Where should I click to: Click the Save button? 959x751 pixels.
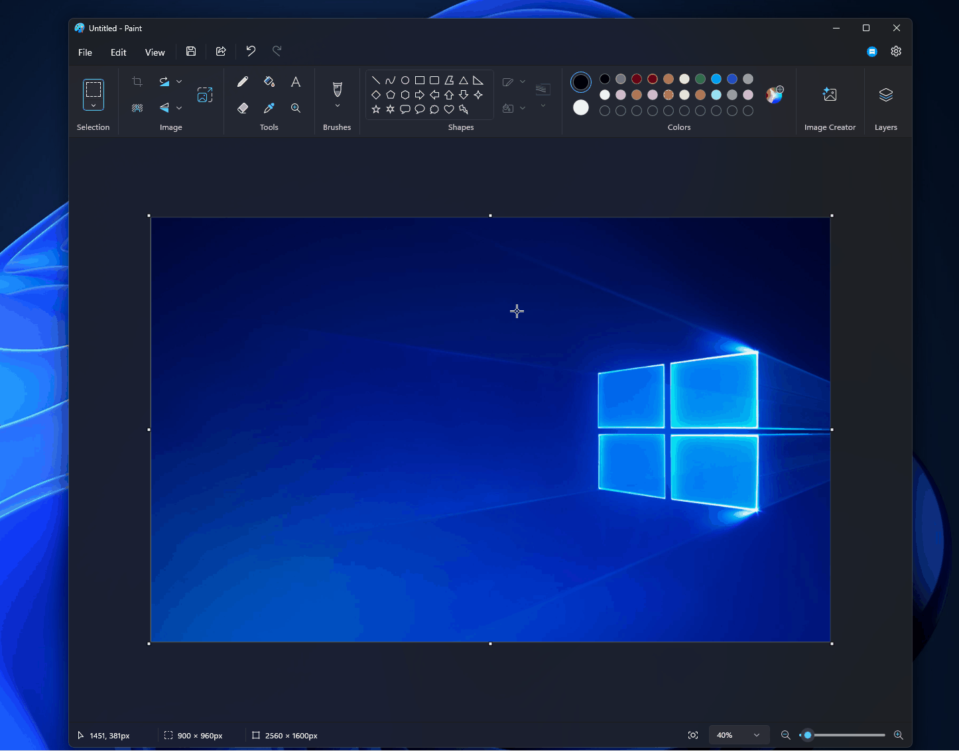pyautogui.click(x=191, y=51)
